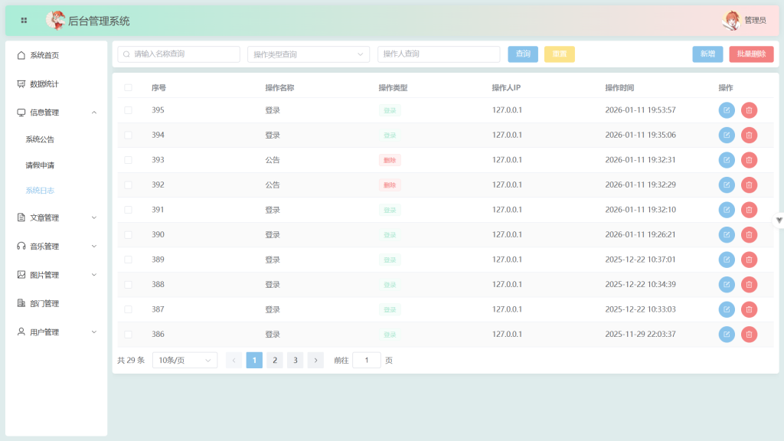Click the grid menu icon in header

click(x=24, y=21)
